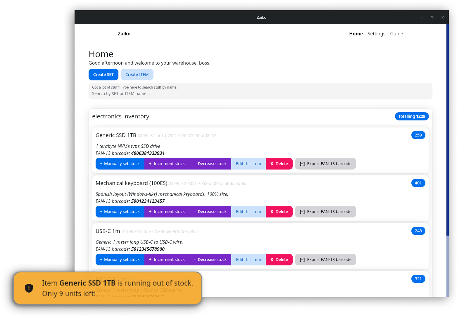The height and width of the screenshot is (318, 459).
Task: Export EAN-13 barcode for USB-C 1m
Action: coord(325,260)
